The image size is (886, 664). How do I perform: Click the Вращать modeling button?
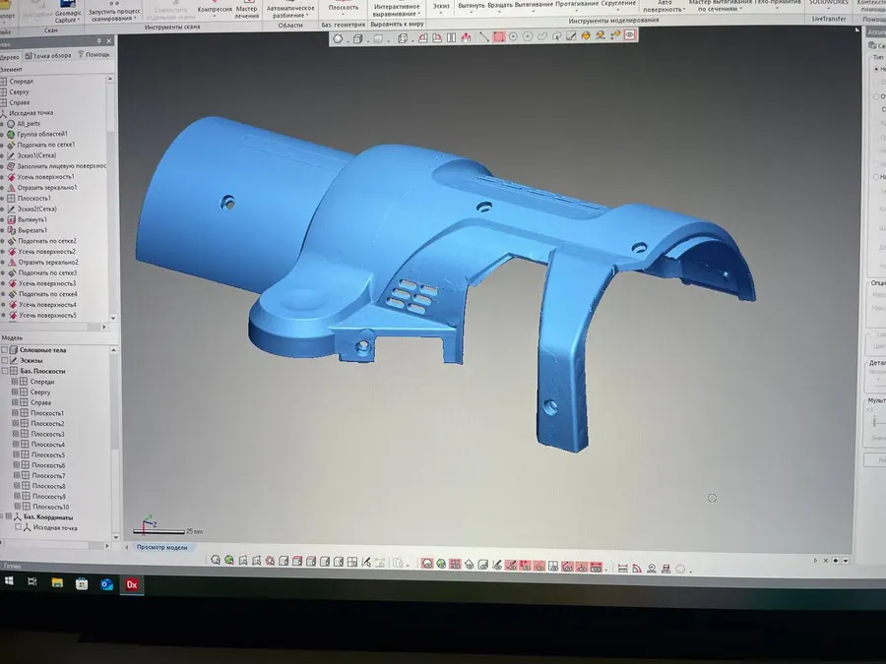point(499,5)
